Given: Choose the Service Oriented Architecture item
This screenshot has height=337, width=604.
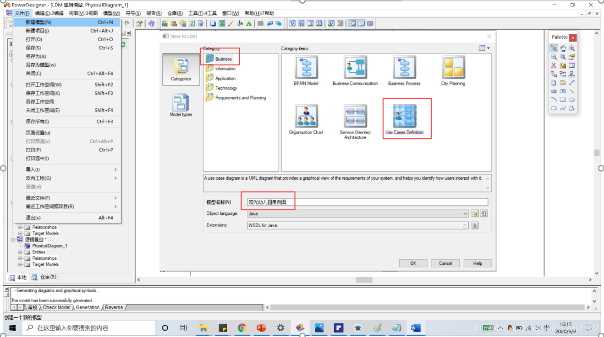Looking at the screenshot, I should (355, 122).
